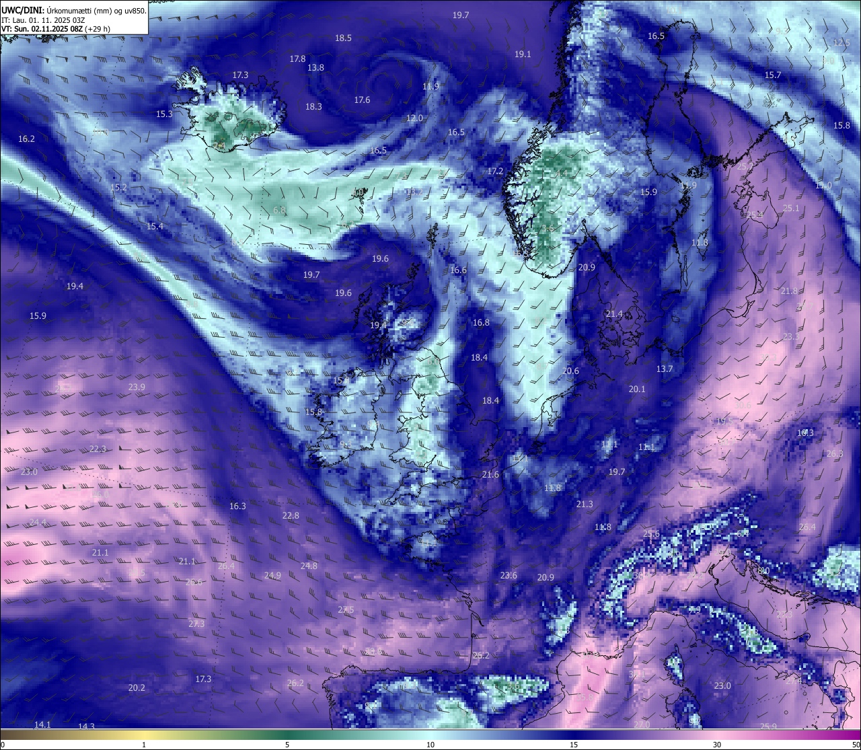
Task: Click the map value 21.3
Action: pos(585,504)
